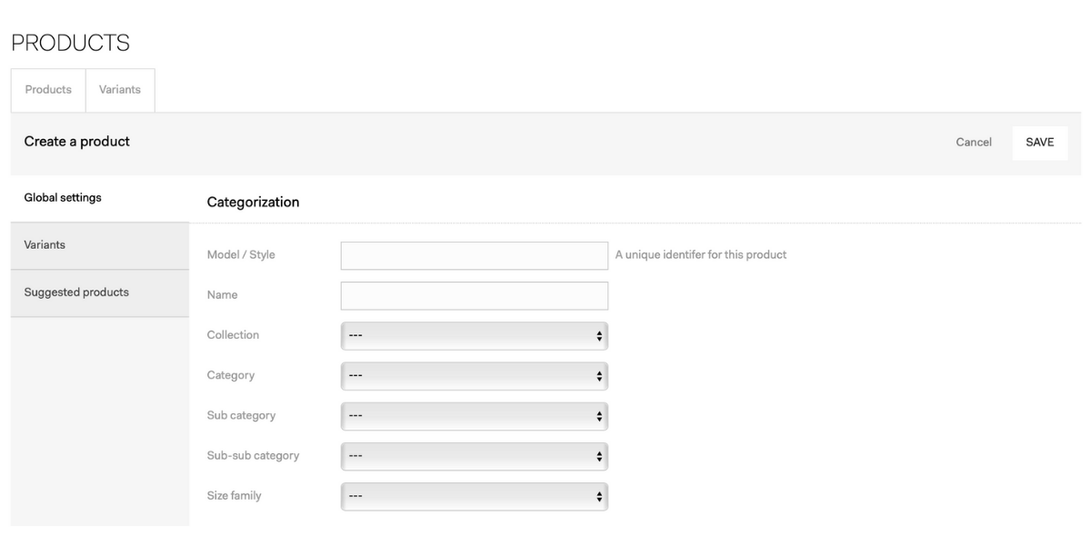Click the 'Model / Style' label
Screen dimensions: 1091x545
[x=241, y=255]
